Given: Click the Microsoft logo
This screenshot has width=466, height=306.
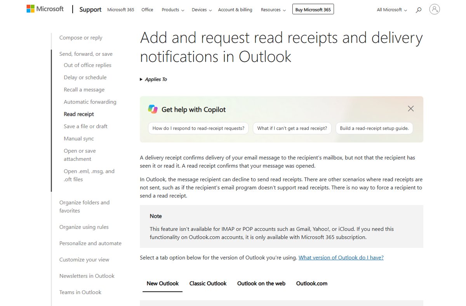Looking at the screenshot, I should coord(45,9).
